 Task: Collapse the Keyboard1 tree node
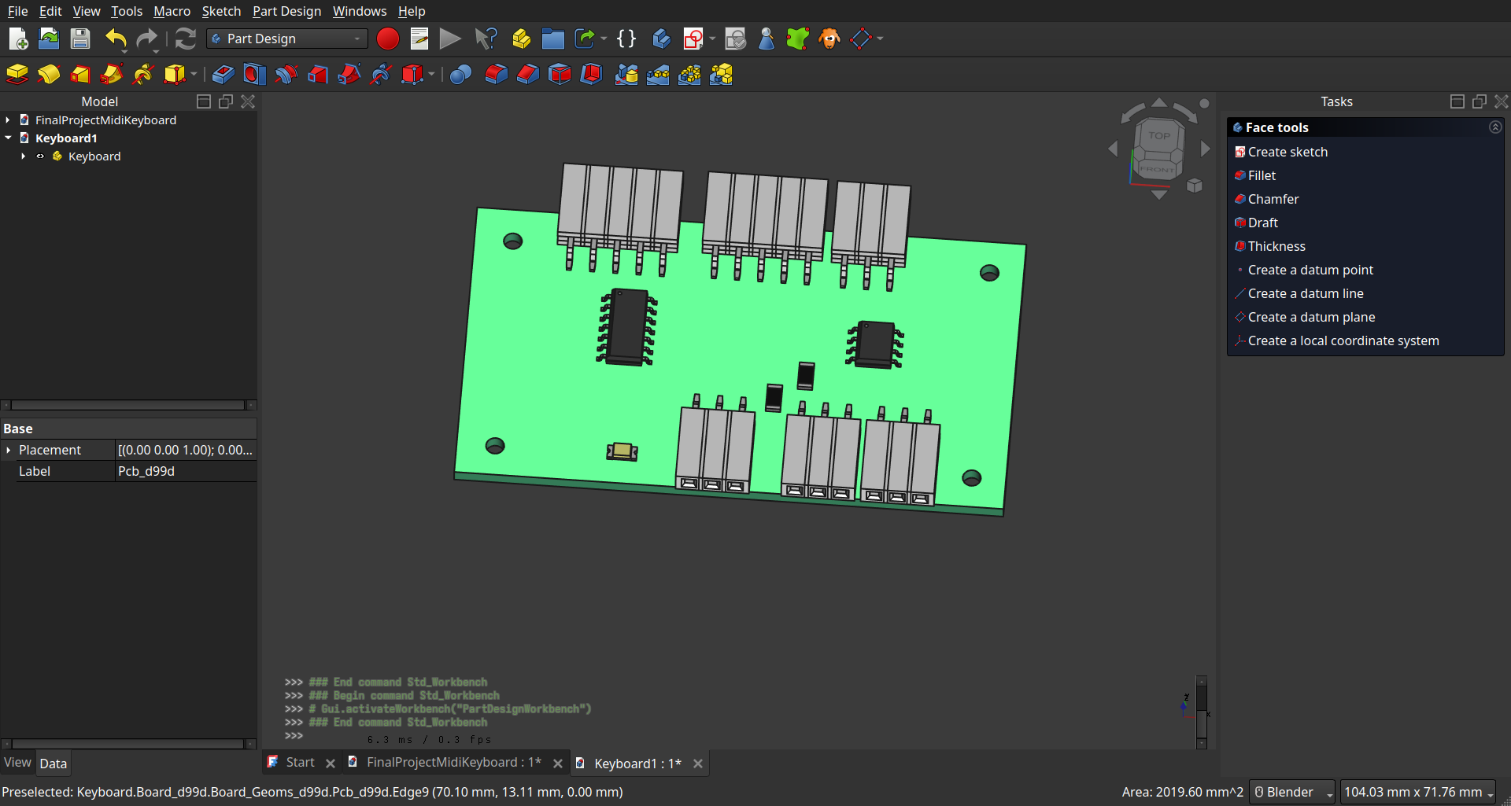[8, 138]
